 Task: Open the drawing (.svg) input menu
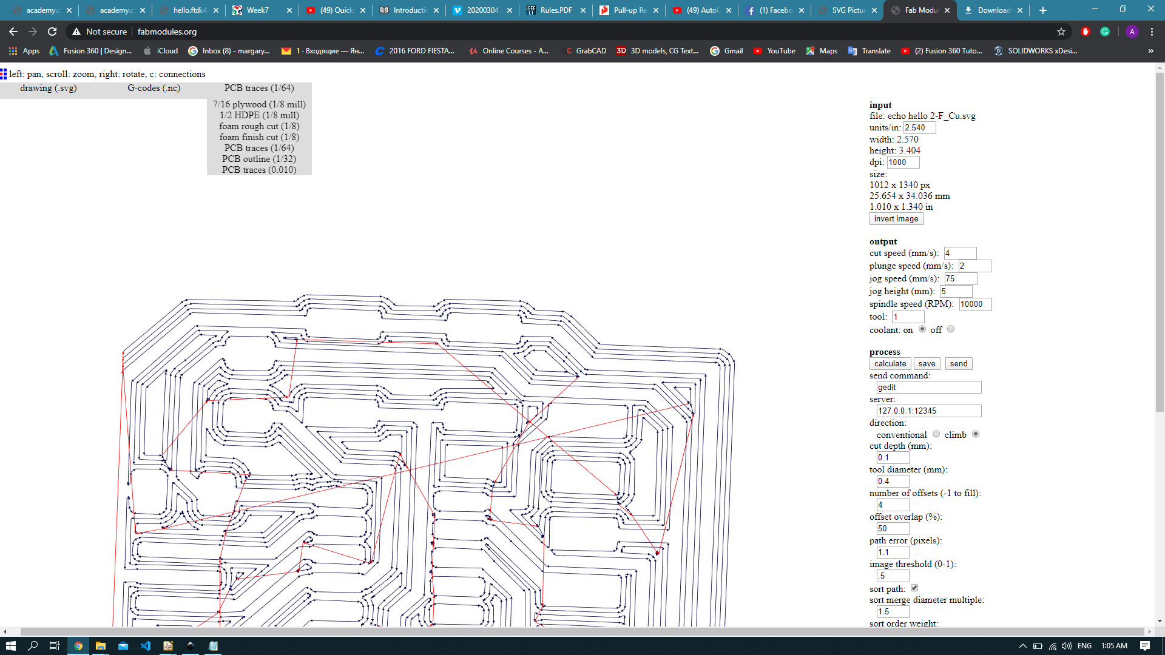pos(49,89)
